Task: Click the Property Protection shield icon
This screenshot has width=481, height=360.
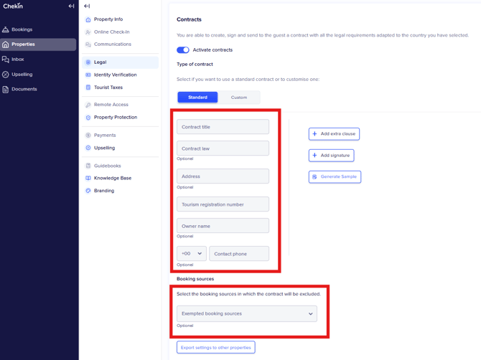Action: (88, 118)
